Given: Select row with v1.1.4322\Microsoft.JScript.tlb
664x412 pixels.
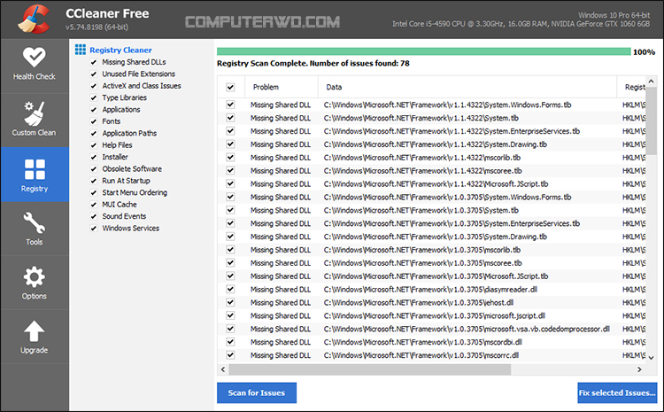Looking at the screenshot, I should pyautogui.click(x=431, y=183).
